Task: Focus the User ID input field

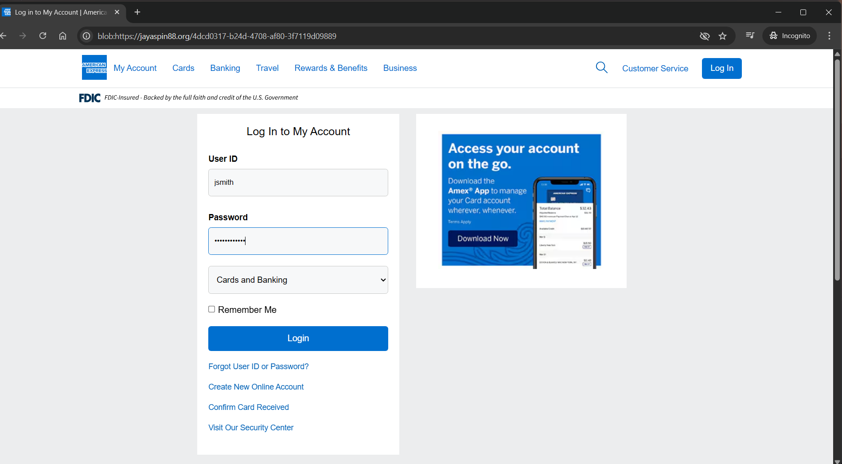Action: (x=298, y=183)
